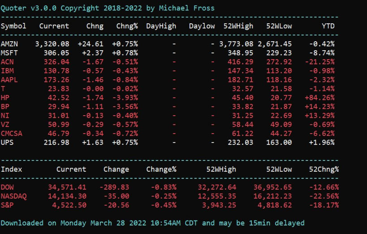Click ACN 52-week high 416.29
This screenshot has width=367, height=234.
tap(240, 62)
